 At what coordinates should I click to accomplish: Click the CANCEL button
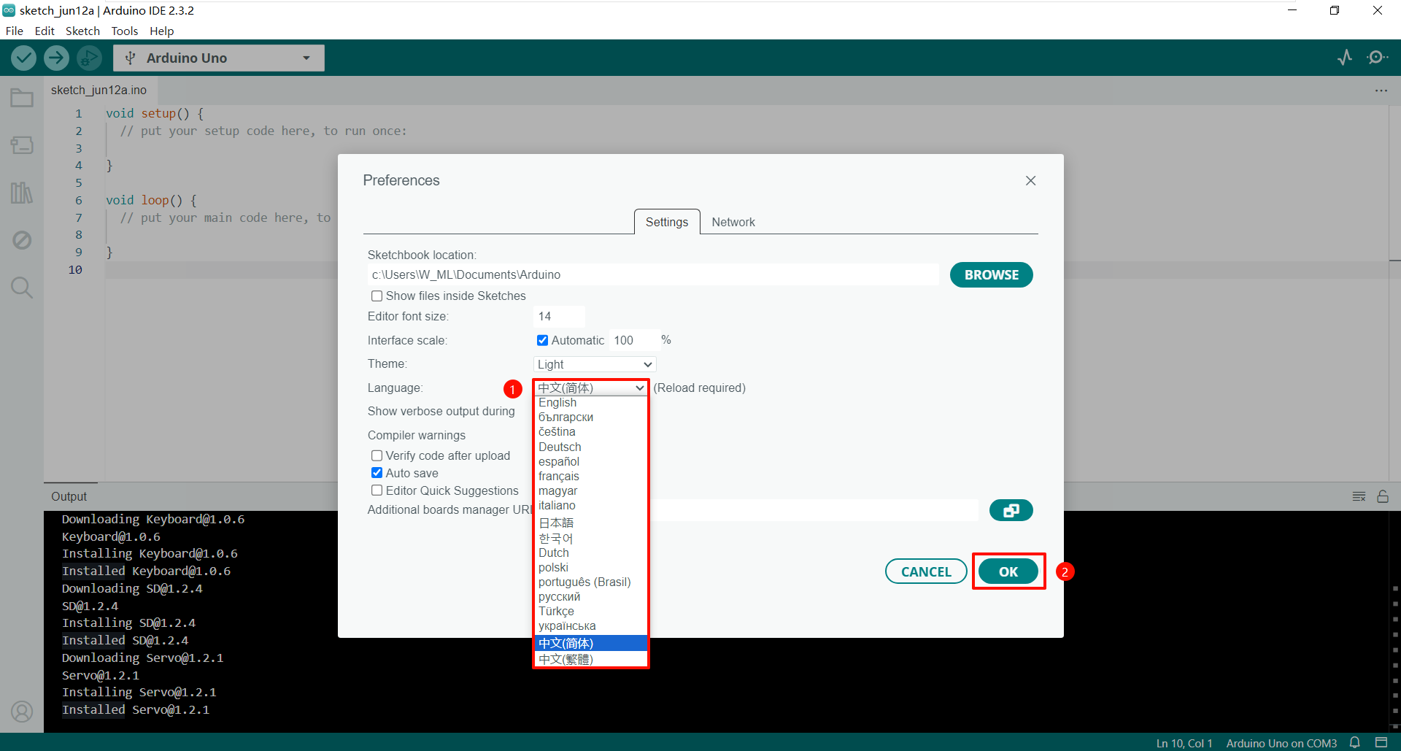pyautogui.click(x=926, y=571)
